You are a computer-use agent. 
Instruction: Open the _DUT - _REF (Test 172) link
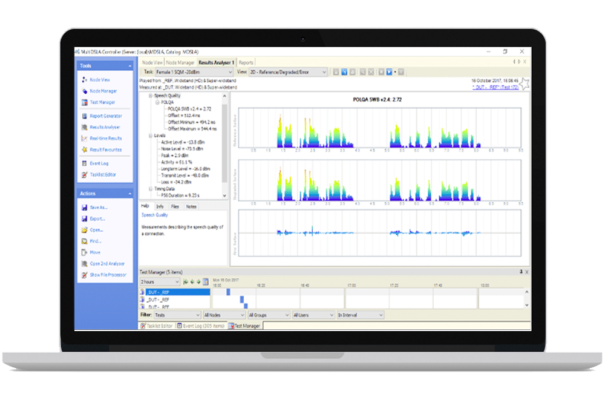tap(495, 87)
